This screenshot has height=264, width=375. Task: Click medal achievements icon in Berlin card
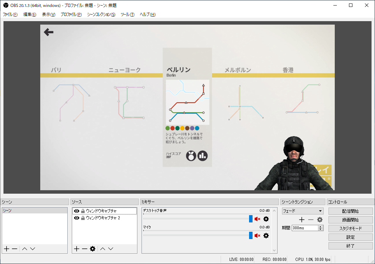pyautogui.click(x=191, y=156)
